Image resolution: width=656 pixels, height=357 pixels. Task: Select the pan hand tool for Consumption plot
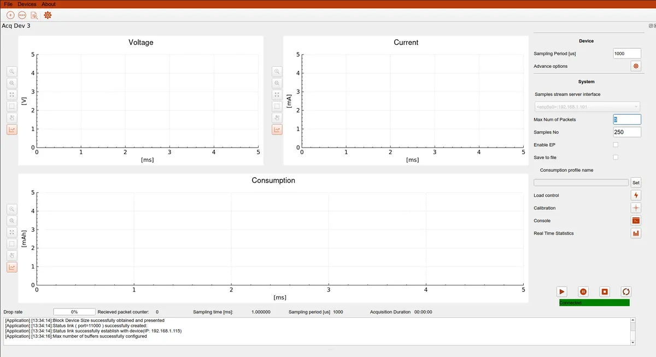(12, 255)
